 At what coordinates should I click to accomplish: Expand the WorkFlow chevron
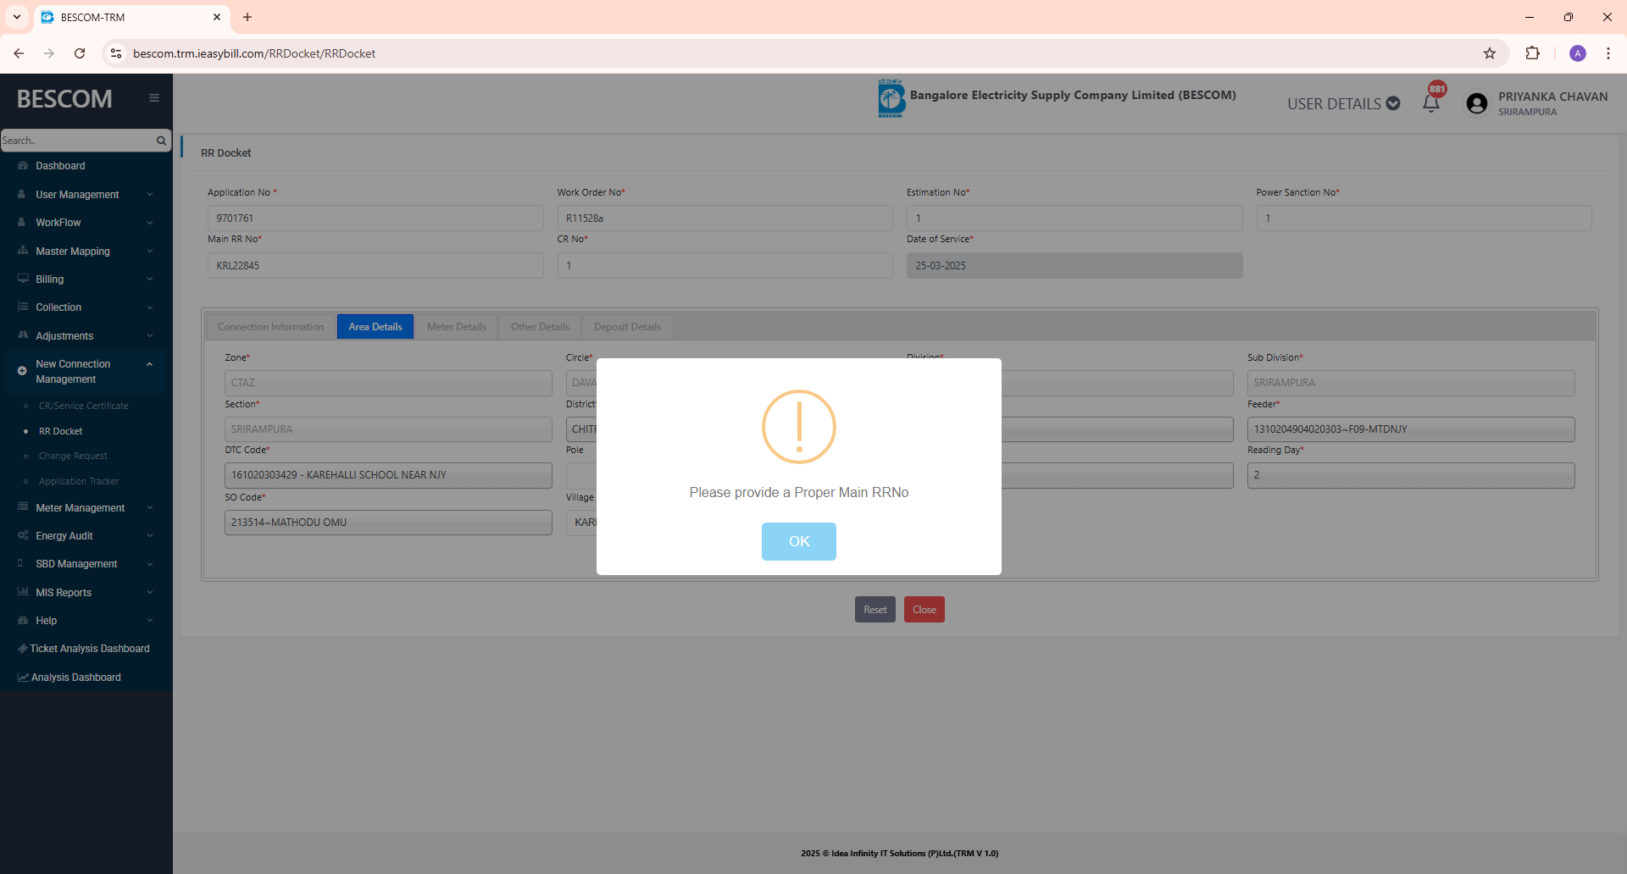(150, 223)
